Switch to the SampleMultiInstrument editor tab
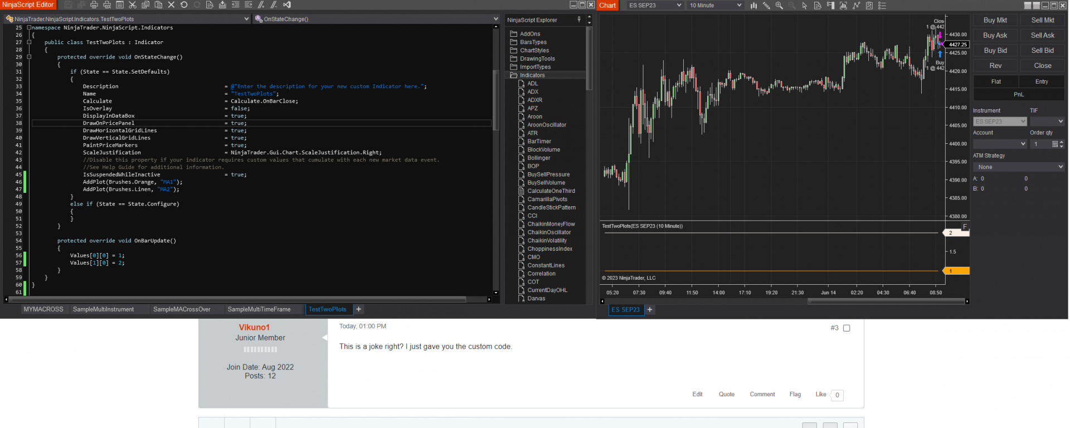 [104, 309]
